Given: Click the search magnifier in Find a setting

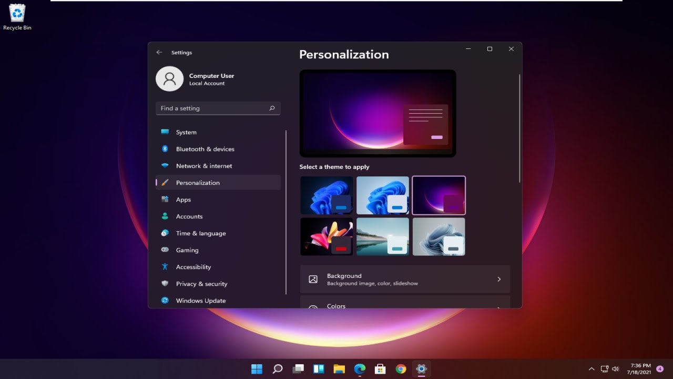Looking at the screenshot, I should 272,108.
